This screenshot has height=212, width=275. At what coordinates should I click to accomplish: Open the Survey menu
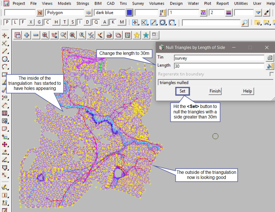pos(138,3)
